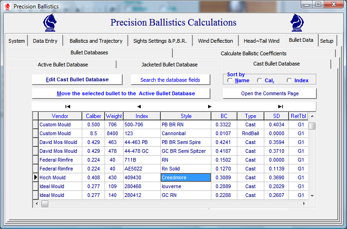Click the left chess knight logo
The width and height of the screenshot is (347, 229).
(50, 23)
